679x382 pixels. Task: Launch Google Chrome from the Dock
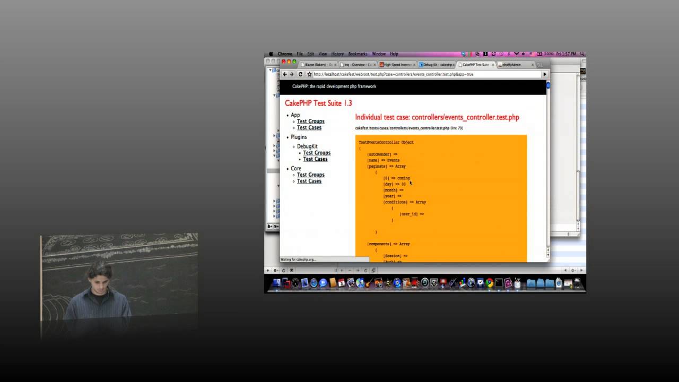[489, 283]
